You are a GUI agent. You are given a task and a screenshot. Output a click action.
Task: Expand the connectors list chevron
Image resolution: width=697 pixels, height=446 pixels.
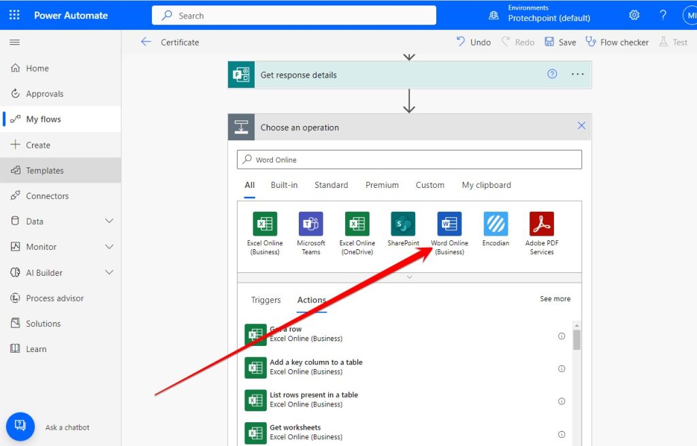pyautogui.click(x=409, y=277)
